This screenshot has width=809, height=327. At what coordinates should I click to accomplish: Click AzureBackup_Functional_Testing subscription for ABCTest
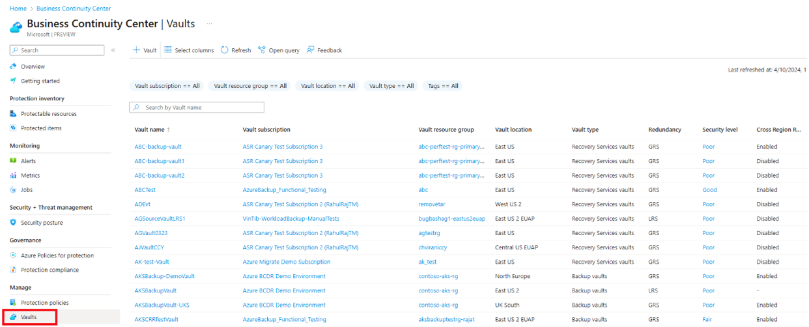(x=284, y=190)
